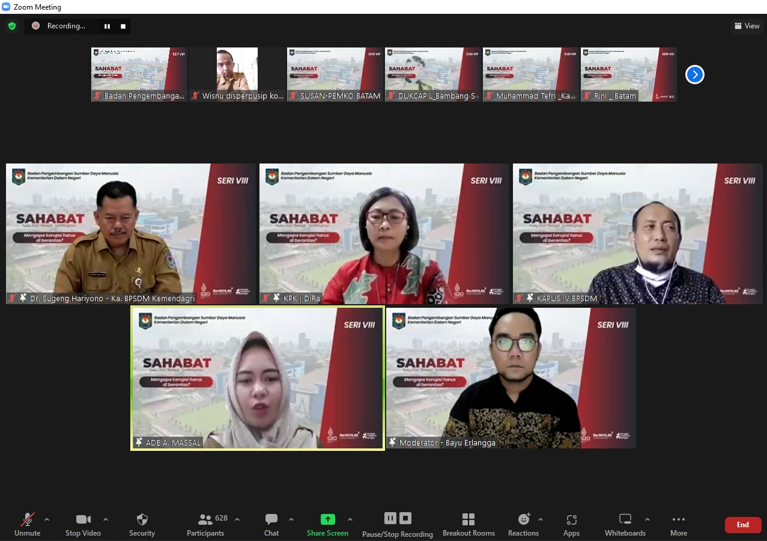Select DUKCAPIL_Bambang S participant thumbnail
767x541 pixels.
(433, 75)
